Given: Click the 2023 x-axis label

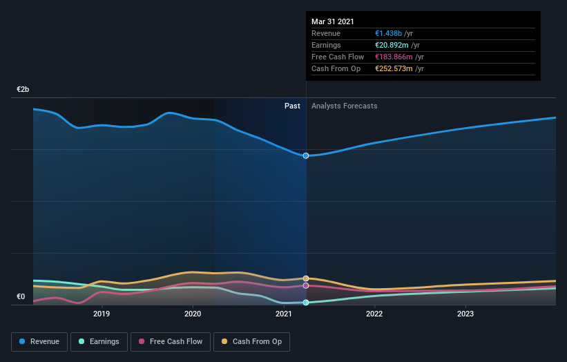Looking at the screenshot, I should click(x=465, y=314).
